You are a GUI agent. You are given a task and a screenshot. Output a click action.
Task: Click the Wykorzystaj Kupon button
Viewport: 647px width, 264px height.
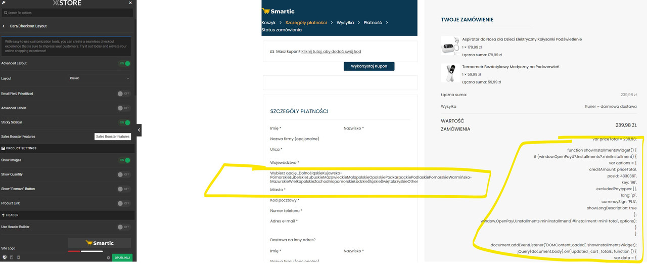point(369,66)
